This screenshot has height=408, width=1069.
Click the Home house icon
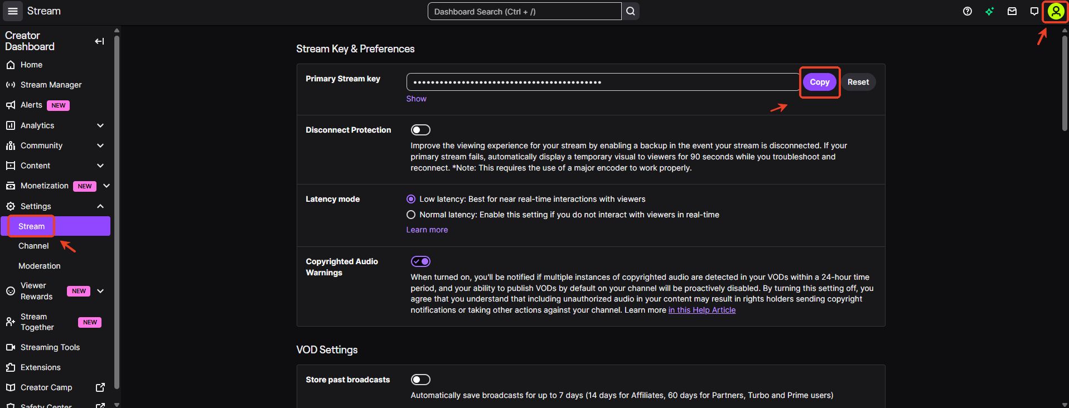[x=10, y=65]
